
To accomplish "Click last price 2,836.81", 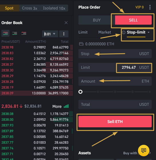I will point(10,106).
